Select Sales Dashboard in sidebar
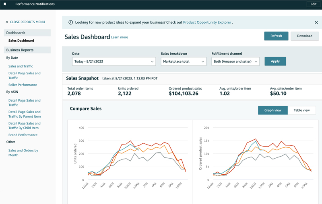The width and height of the screenshot is (322, 204). [x=21, y=41]
